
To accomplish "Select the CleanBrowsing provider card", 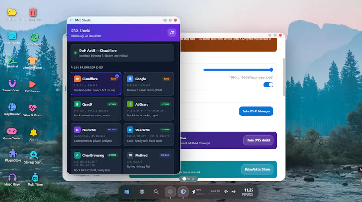I will [x=96, y=161].
